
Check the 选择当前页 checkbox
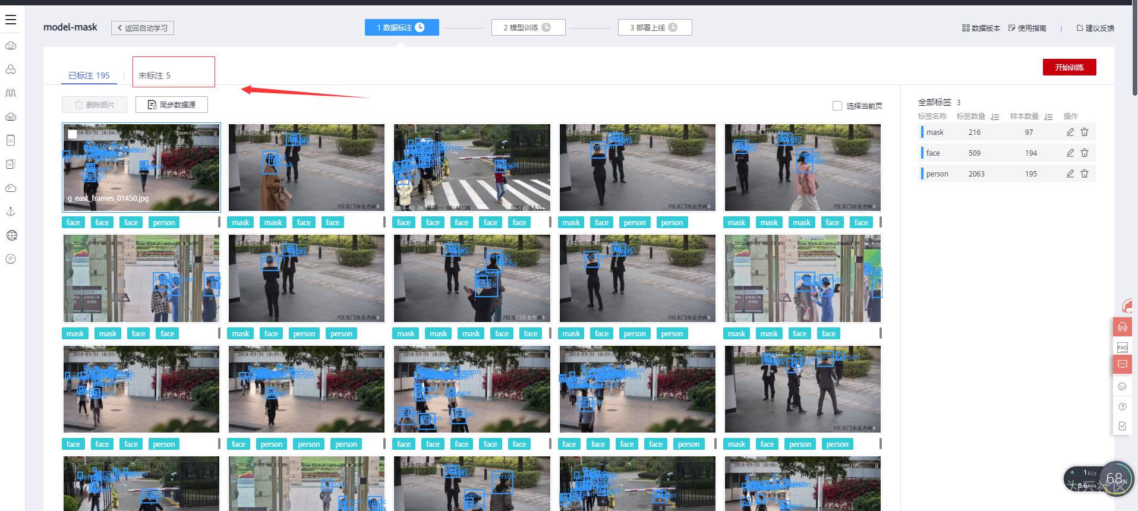click(837, 106)
